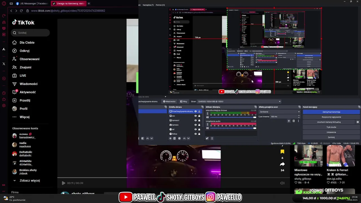Open OBS Ustawienia button
Viewport: 361px width, 203px height.
click(x=331, y=132)
